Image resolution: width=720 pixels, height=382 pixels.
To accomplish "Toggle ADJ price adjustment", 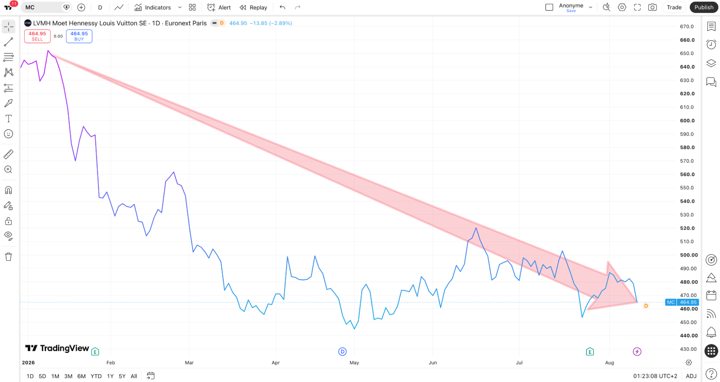I will (691, 376).
